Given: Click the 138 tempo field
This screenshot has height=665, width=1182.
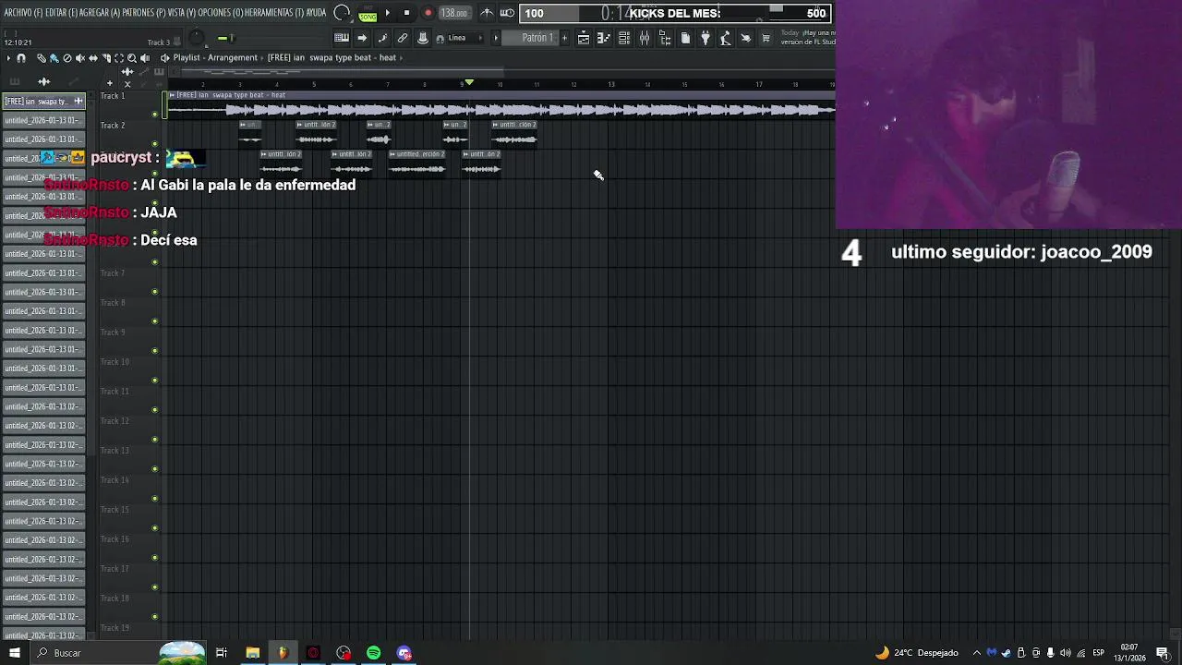Looking at the screenshot, I should pos(453,13).
